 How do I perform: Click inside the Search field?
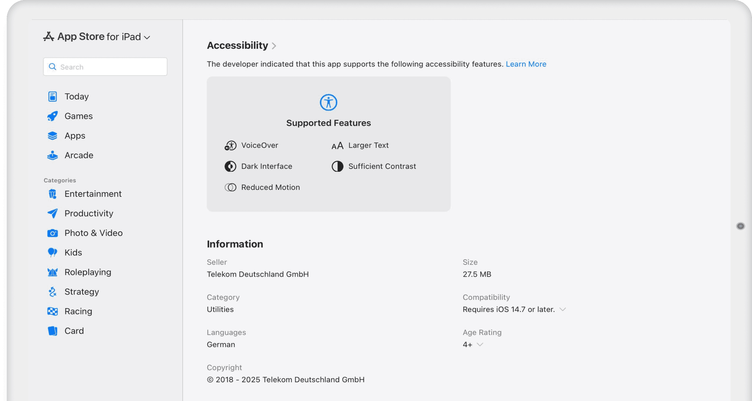coord(105,67)
